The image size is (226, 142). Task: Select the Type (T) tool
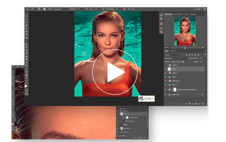pos(26,65)
